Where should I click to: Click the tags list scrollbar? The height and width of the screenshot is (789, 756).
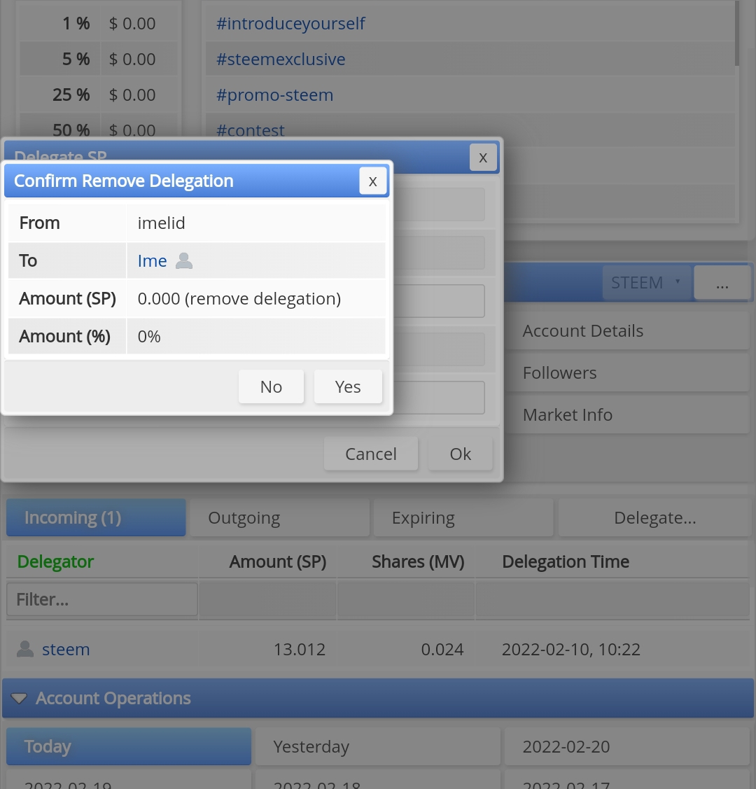(x=737, y=33)
